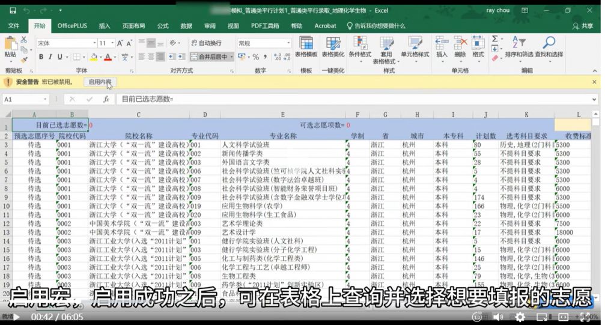
Task: Open the 插入 (Insert) ribbon tab
Action: [105, 26]
